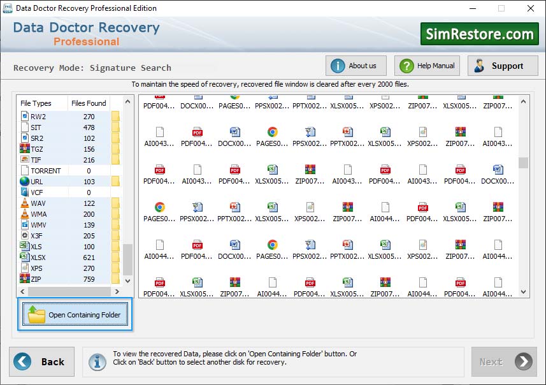Click file types horizontal scroll right arrow

click(117, 291)
